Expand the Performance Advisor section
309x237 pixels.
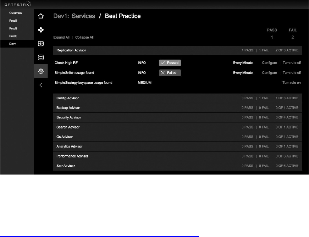pyautogui.click(x=177, y=156)
